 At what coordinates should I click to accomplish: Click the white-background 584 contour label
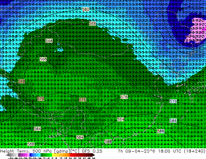tap(173, 121)
